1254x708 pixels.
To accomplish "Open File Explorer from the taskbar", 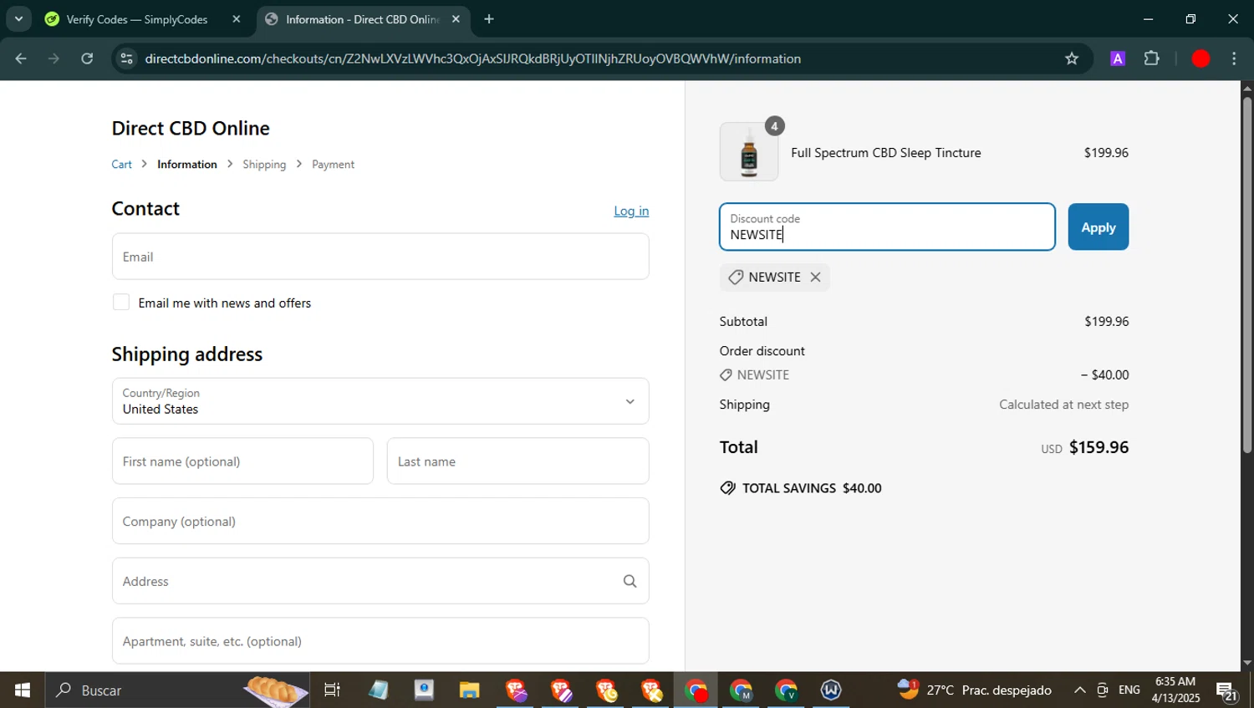I will tap(469, 690).
